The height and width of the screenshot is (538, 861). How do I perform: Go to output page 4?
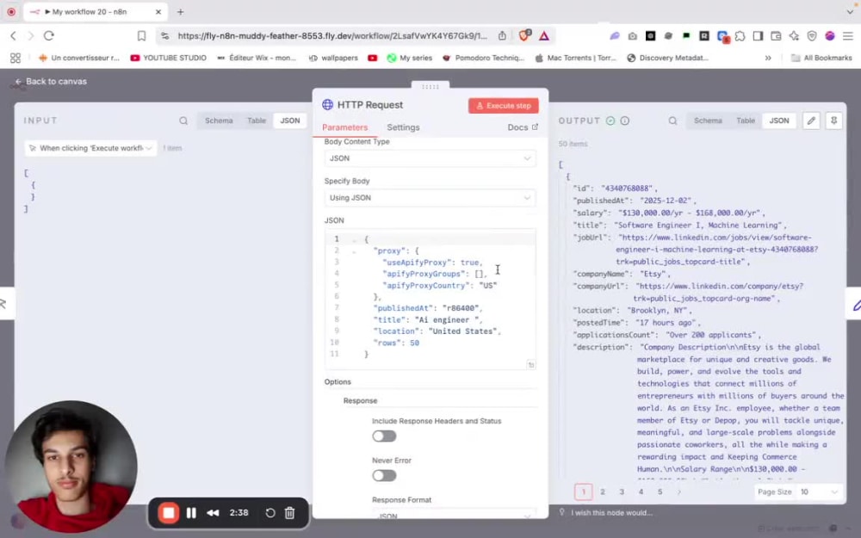coord(641,492)
